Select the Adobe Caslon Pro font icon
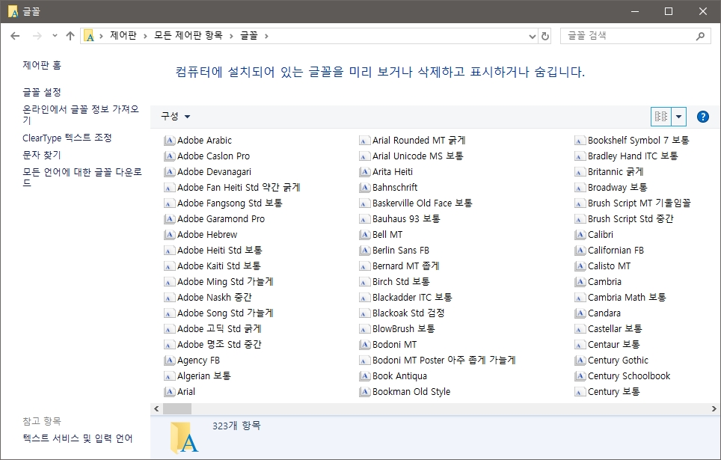Screen dimensions: 721x460 [170, 156]
